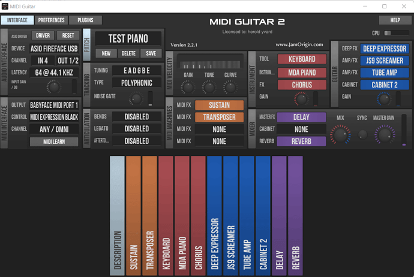Click the MIX knob
Viewport: 414px width, 277px height.
point(340,134)
